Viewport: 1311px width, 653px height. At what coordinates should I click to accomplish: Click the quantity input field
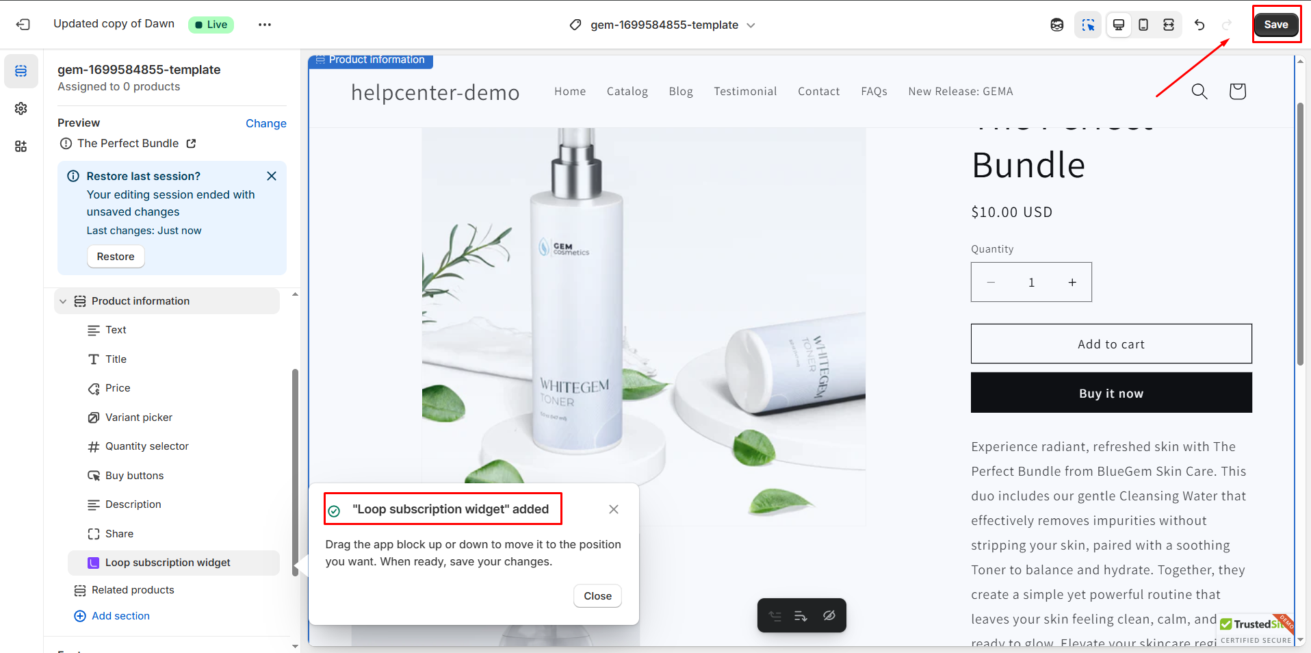click(x=1031, y=282)
